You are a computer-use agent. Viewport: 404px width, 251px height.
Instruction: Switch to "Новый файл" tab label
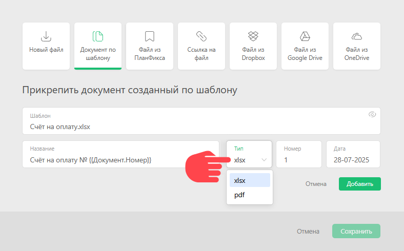(x=46, y=50)
